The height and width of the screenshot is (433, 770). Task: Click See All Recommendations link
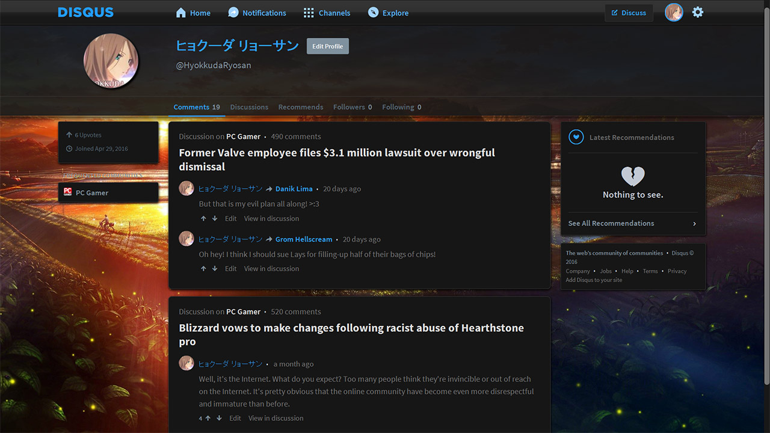click(x=611, y=223)
